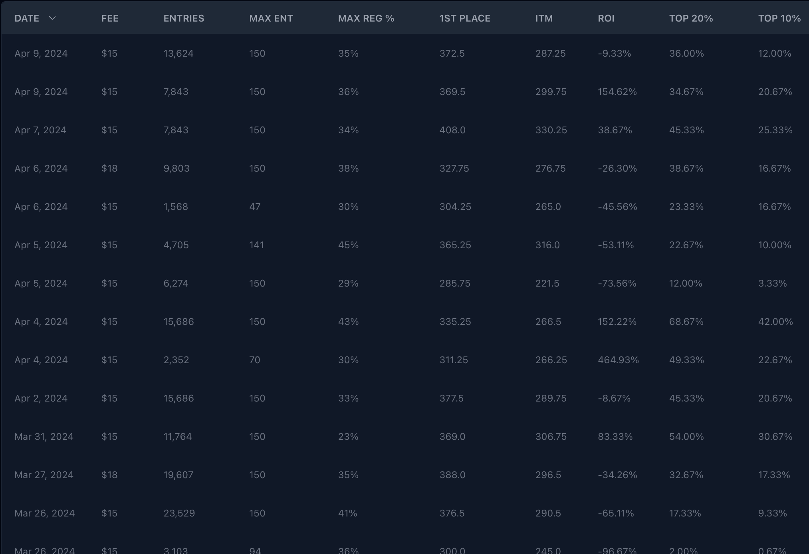Click the 19,607 entries cell

point(178,475)
